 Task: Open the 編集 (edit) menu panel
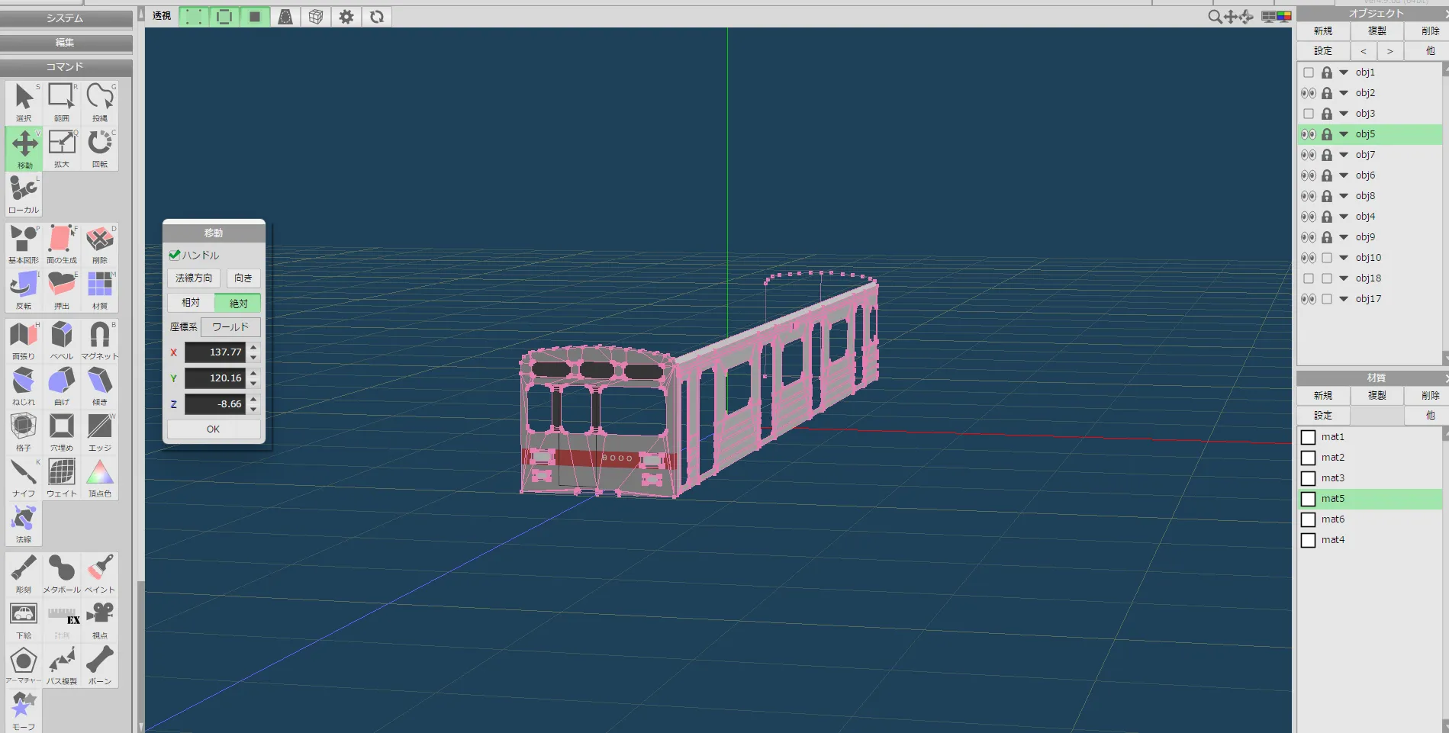click(x=66, y=43)
